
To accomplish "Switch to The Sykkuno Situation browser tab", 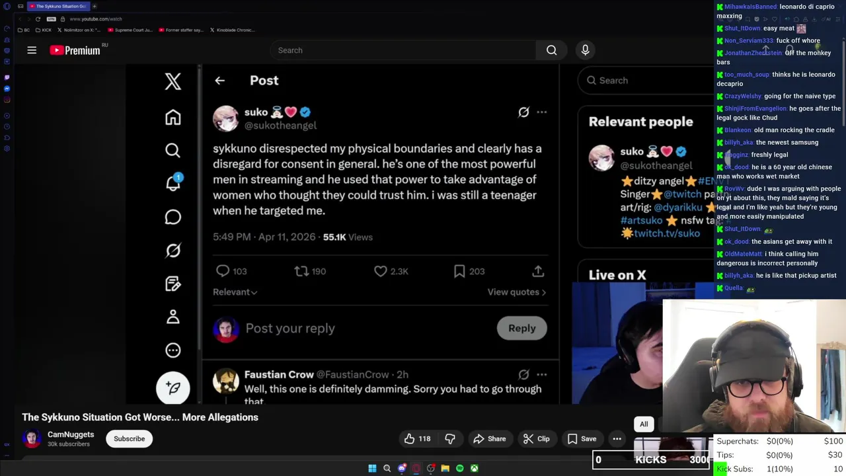I will 58,6.
